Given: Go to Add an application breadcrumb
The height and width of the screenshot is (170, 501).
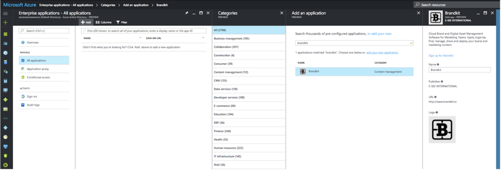Looking at the screenshot, I should click(x=137, y=5).
